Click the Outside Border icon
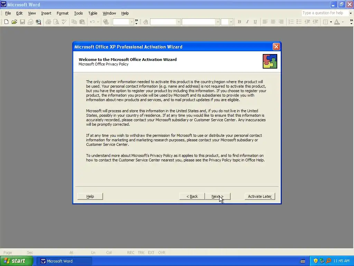 point(325,22)
